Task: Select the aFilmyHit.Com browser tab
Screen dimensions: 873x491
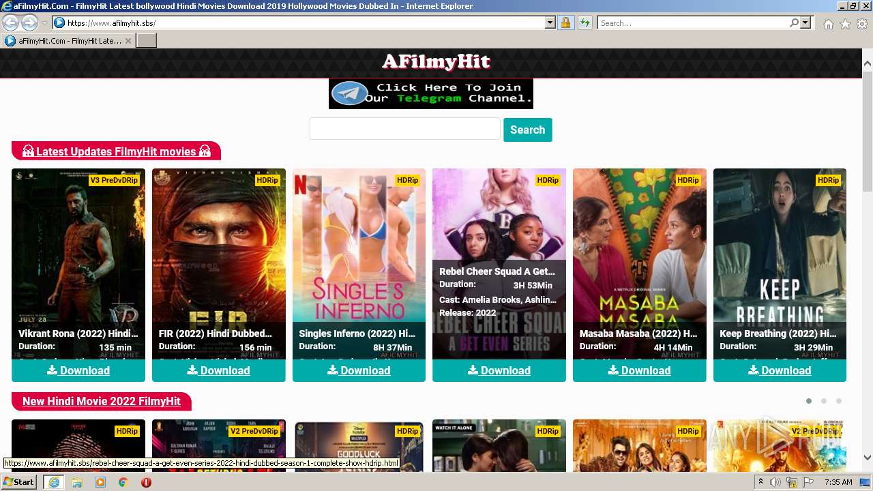Action: click(x=68, y=41)
